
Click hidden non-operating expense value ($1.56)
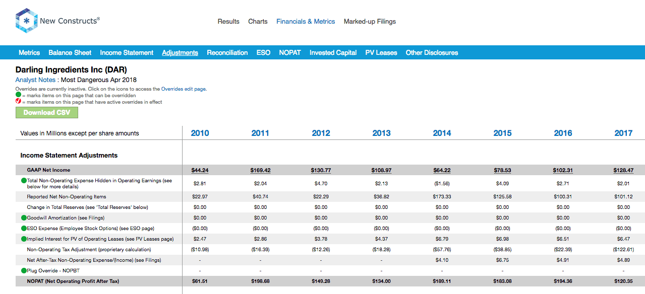point(442,183)
